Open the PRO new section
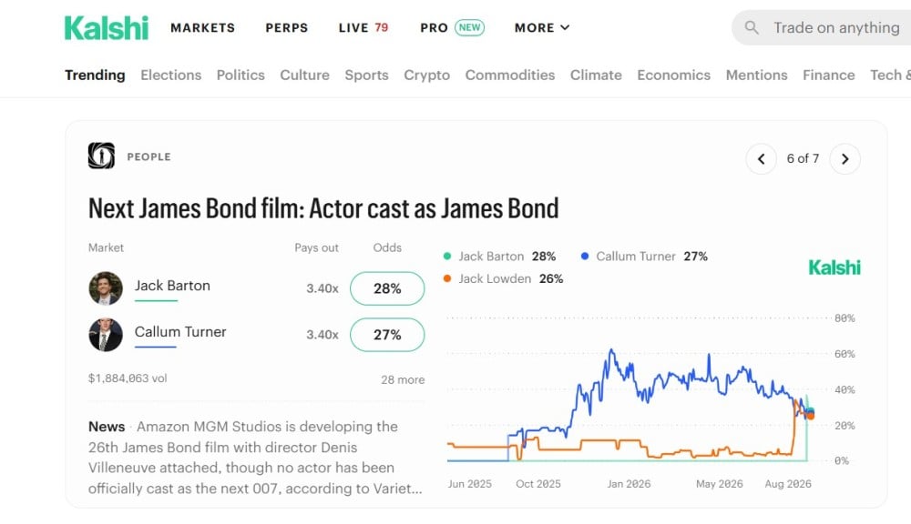 452,28
